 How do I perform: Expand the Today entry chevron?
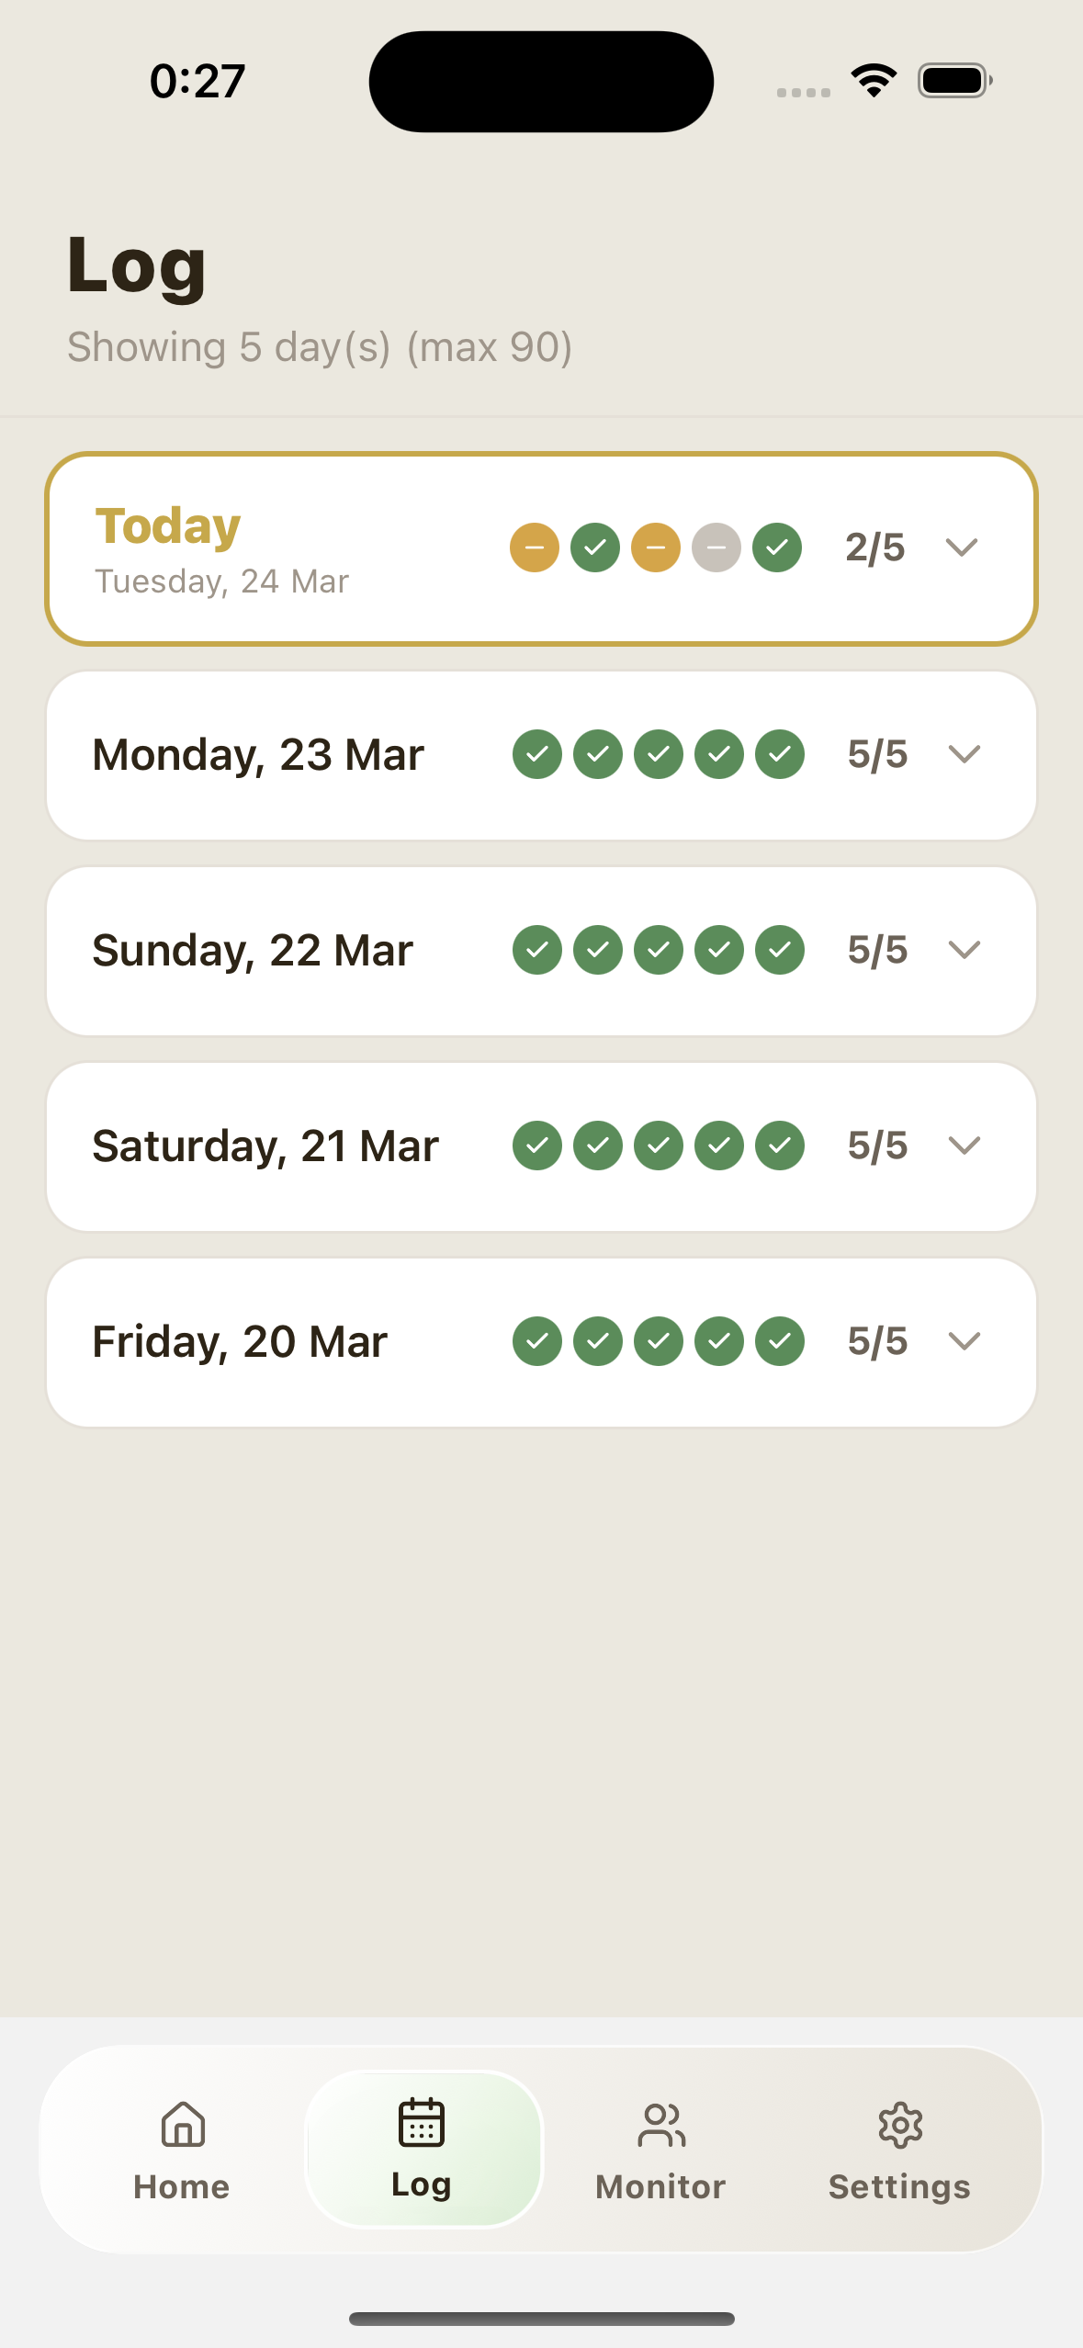click(962, 547)
